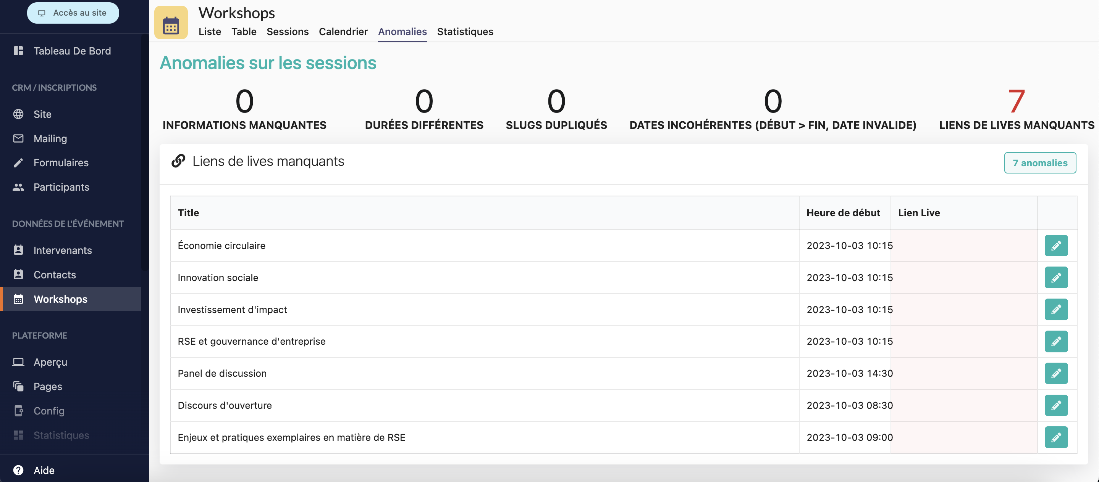
Task: Select the Liens de lives manquants counter
Action: coord(1016,109)
